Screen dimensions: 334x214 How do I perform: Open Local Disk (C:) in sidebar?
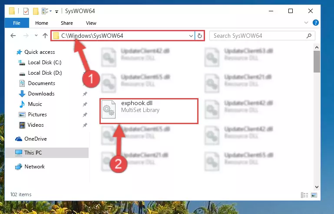(45, 63)
